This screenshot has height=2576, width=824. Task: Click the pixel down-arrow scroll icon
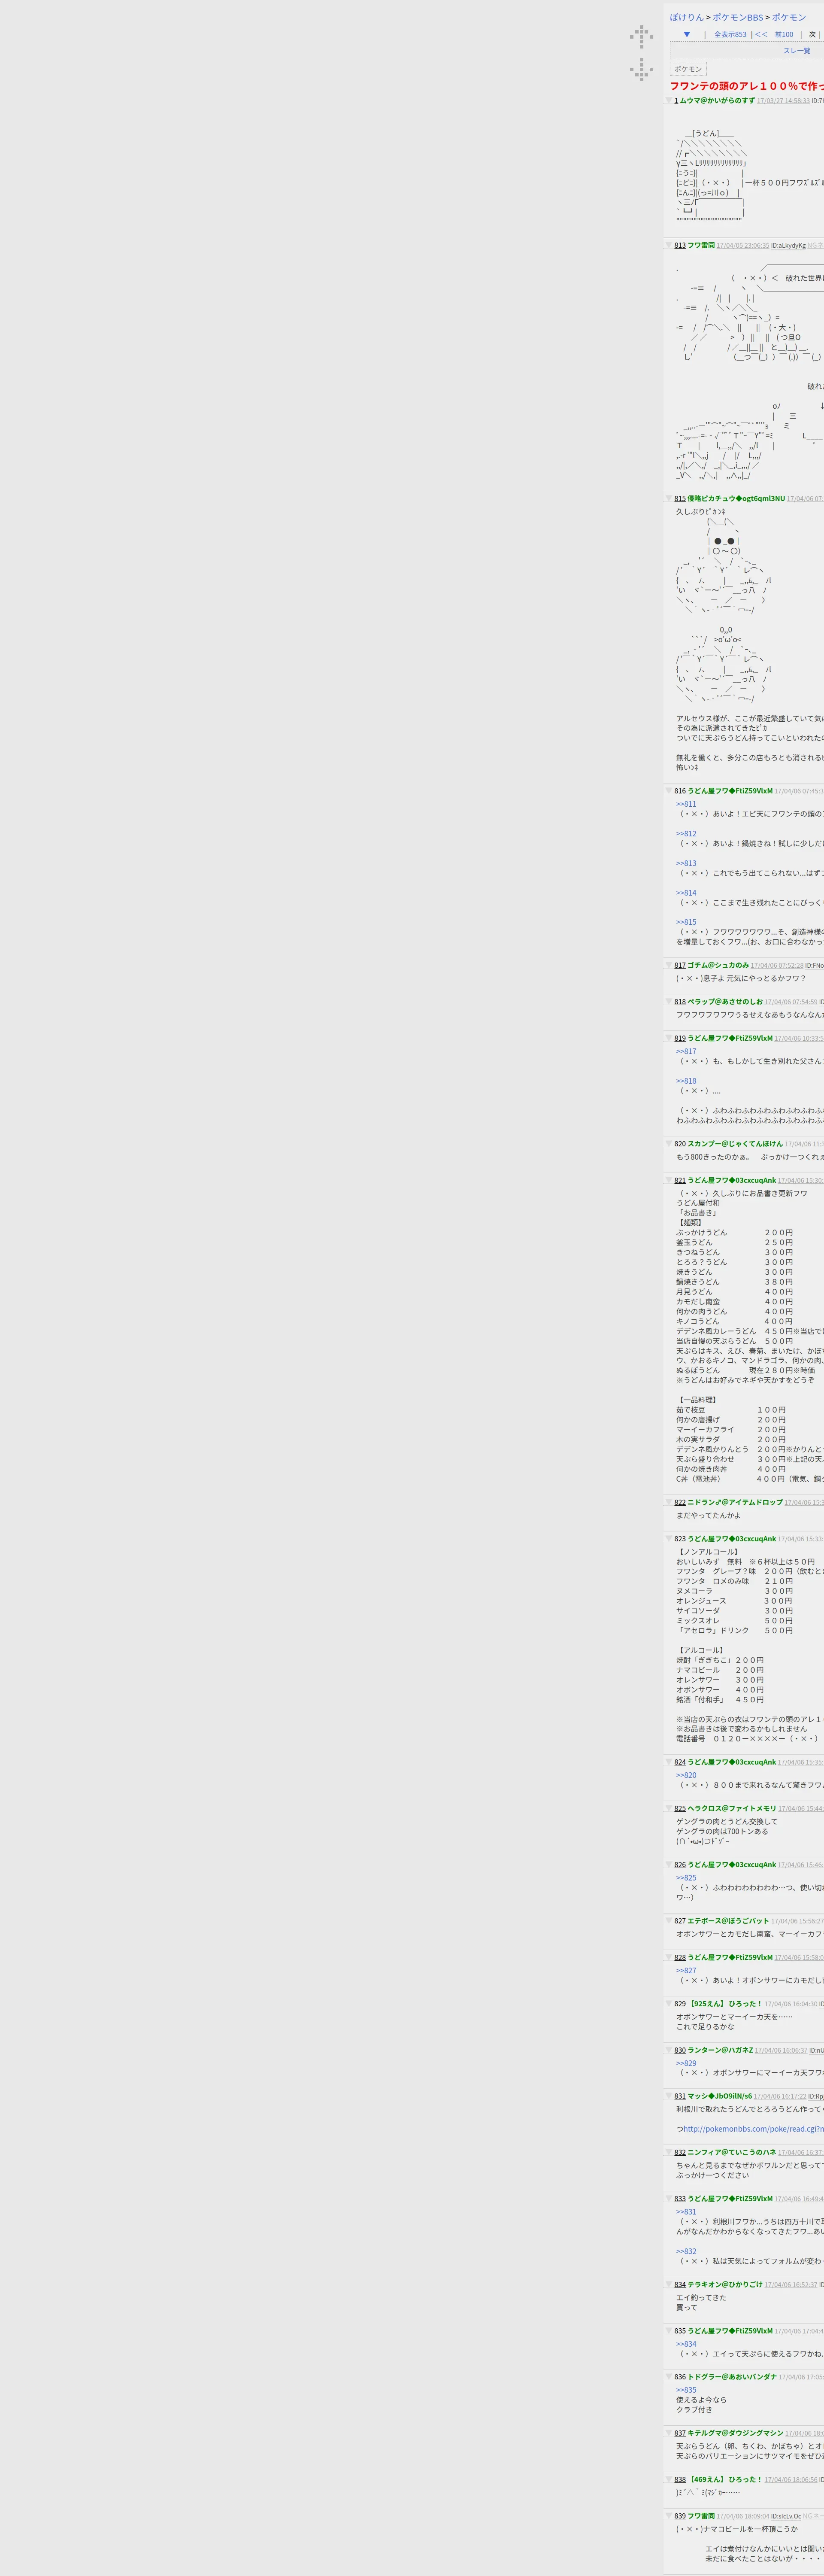641,69
